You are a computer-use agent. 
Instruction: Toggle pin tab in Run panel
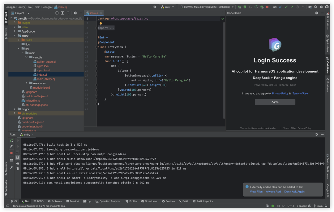tap(11, 167)
